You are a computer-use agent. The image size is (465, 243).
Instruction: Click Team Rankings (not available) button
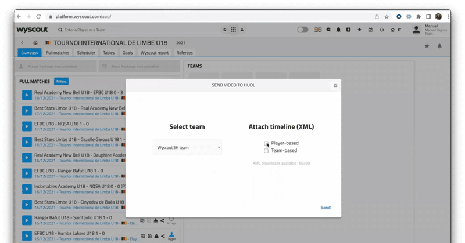pos(139,66)
